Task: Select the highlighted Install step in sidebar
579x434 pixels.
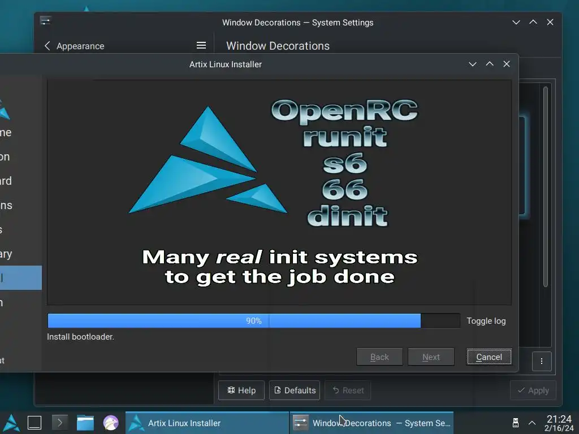Action: coord(21,277)
